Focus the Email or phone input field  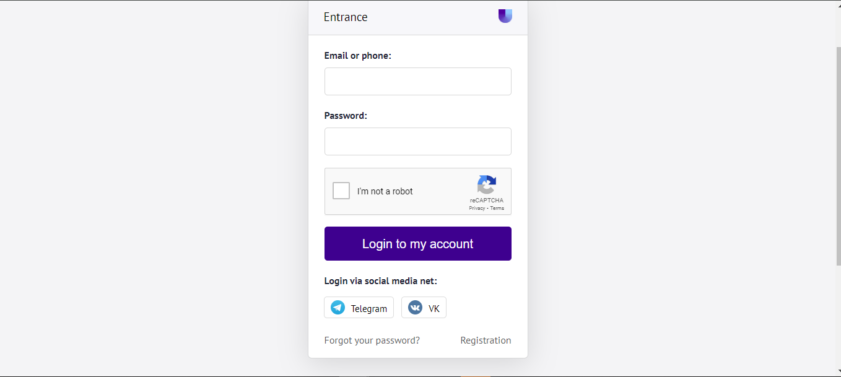tap(417, 81)
